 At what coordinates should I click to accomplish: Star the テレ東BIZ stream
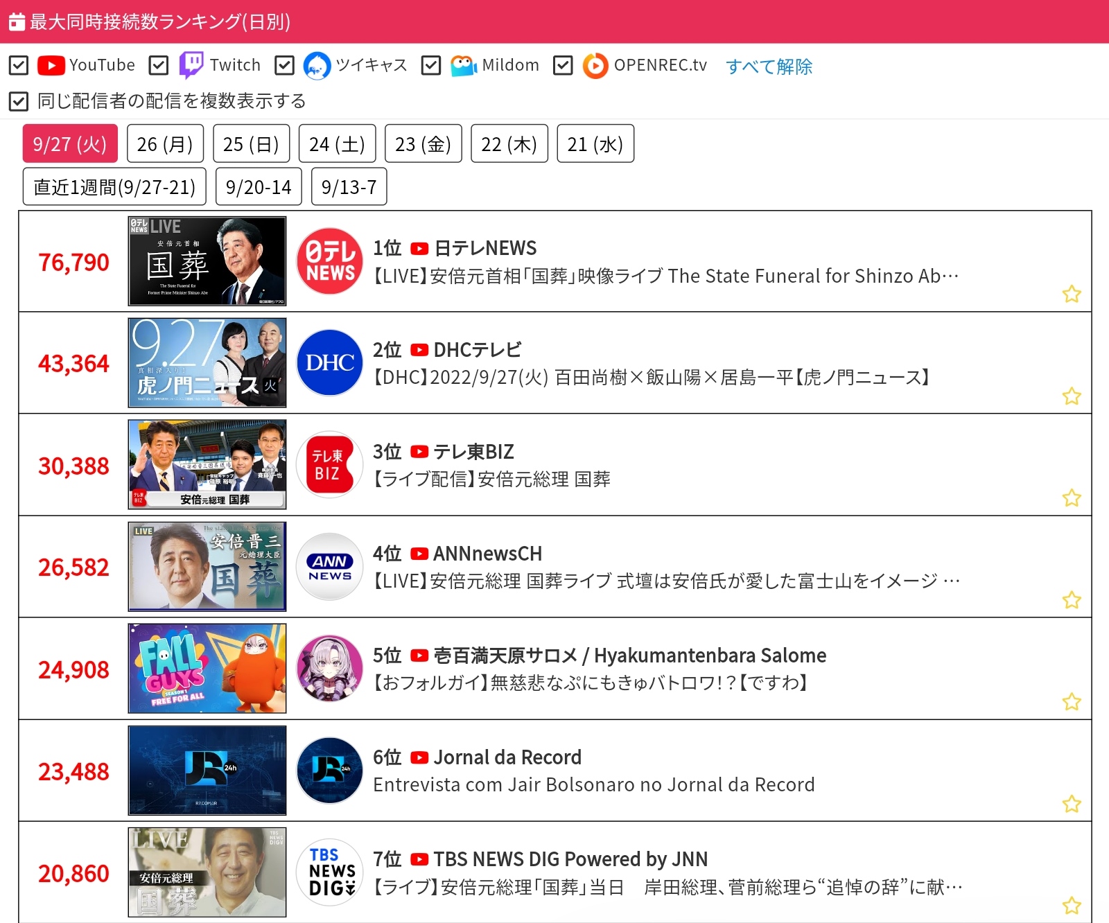pyautogui.click(x=1072, y=498)
